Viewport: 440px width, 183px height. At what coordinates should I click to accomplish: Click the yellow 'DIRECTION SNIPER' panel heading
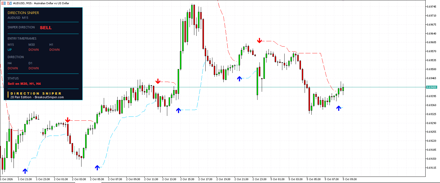click(x=23, y=13)
